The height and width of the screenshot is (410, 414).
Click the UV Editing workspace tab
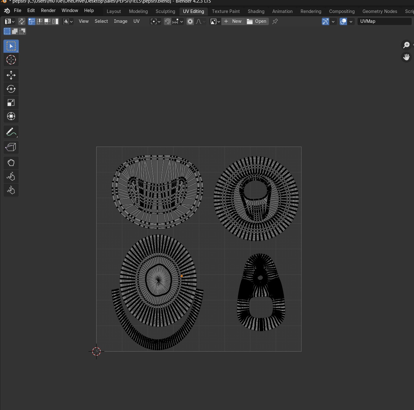193,11
